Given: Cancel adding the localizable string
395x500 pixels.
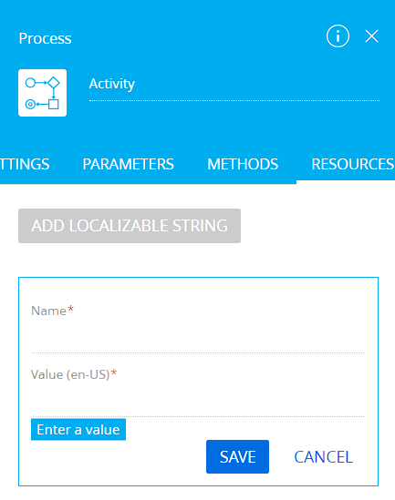Looking at the screenshot, I should click(x=323, y=457).
